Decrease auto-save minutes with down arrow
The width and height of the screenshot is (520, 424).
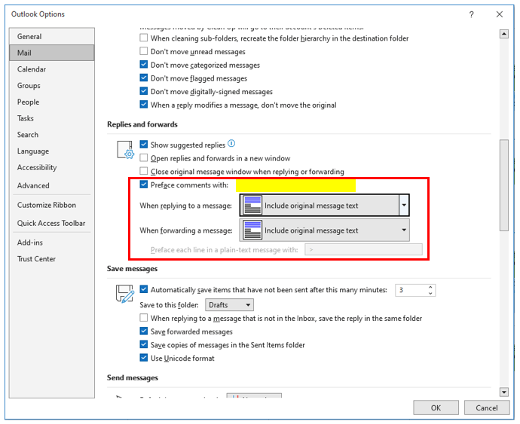[x=430, y=293]
